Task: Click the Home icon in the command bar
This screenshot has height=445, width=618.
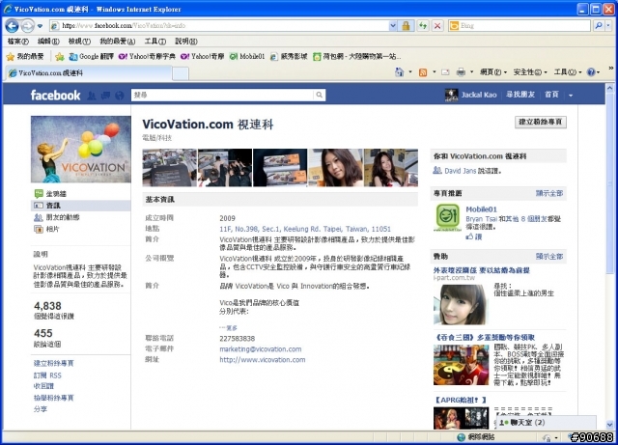Action: tap(399, 72)
